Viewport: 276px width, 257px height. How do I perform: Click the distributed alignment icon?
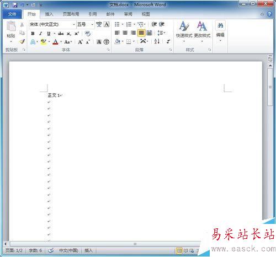[150, 33]
